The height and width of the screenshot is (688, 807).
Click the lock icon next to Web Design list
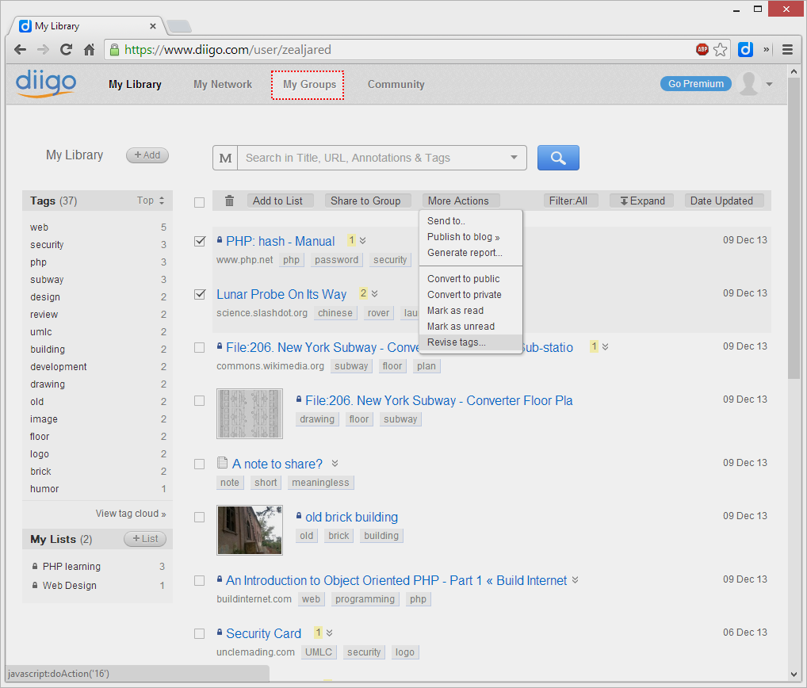coord(34,585)
